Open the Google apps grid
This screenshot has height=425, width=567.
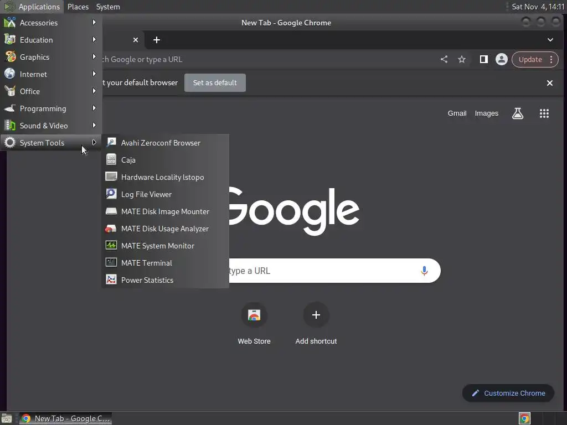[x=544, y=113]
